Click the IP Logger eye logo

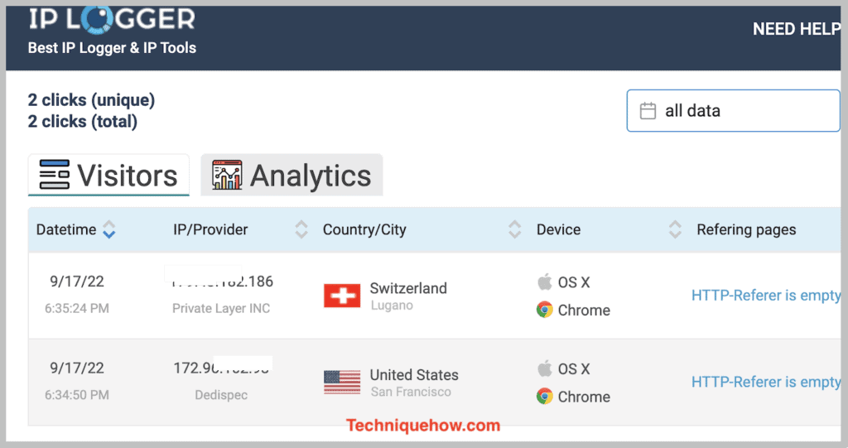[x=98, y=19]
